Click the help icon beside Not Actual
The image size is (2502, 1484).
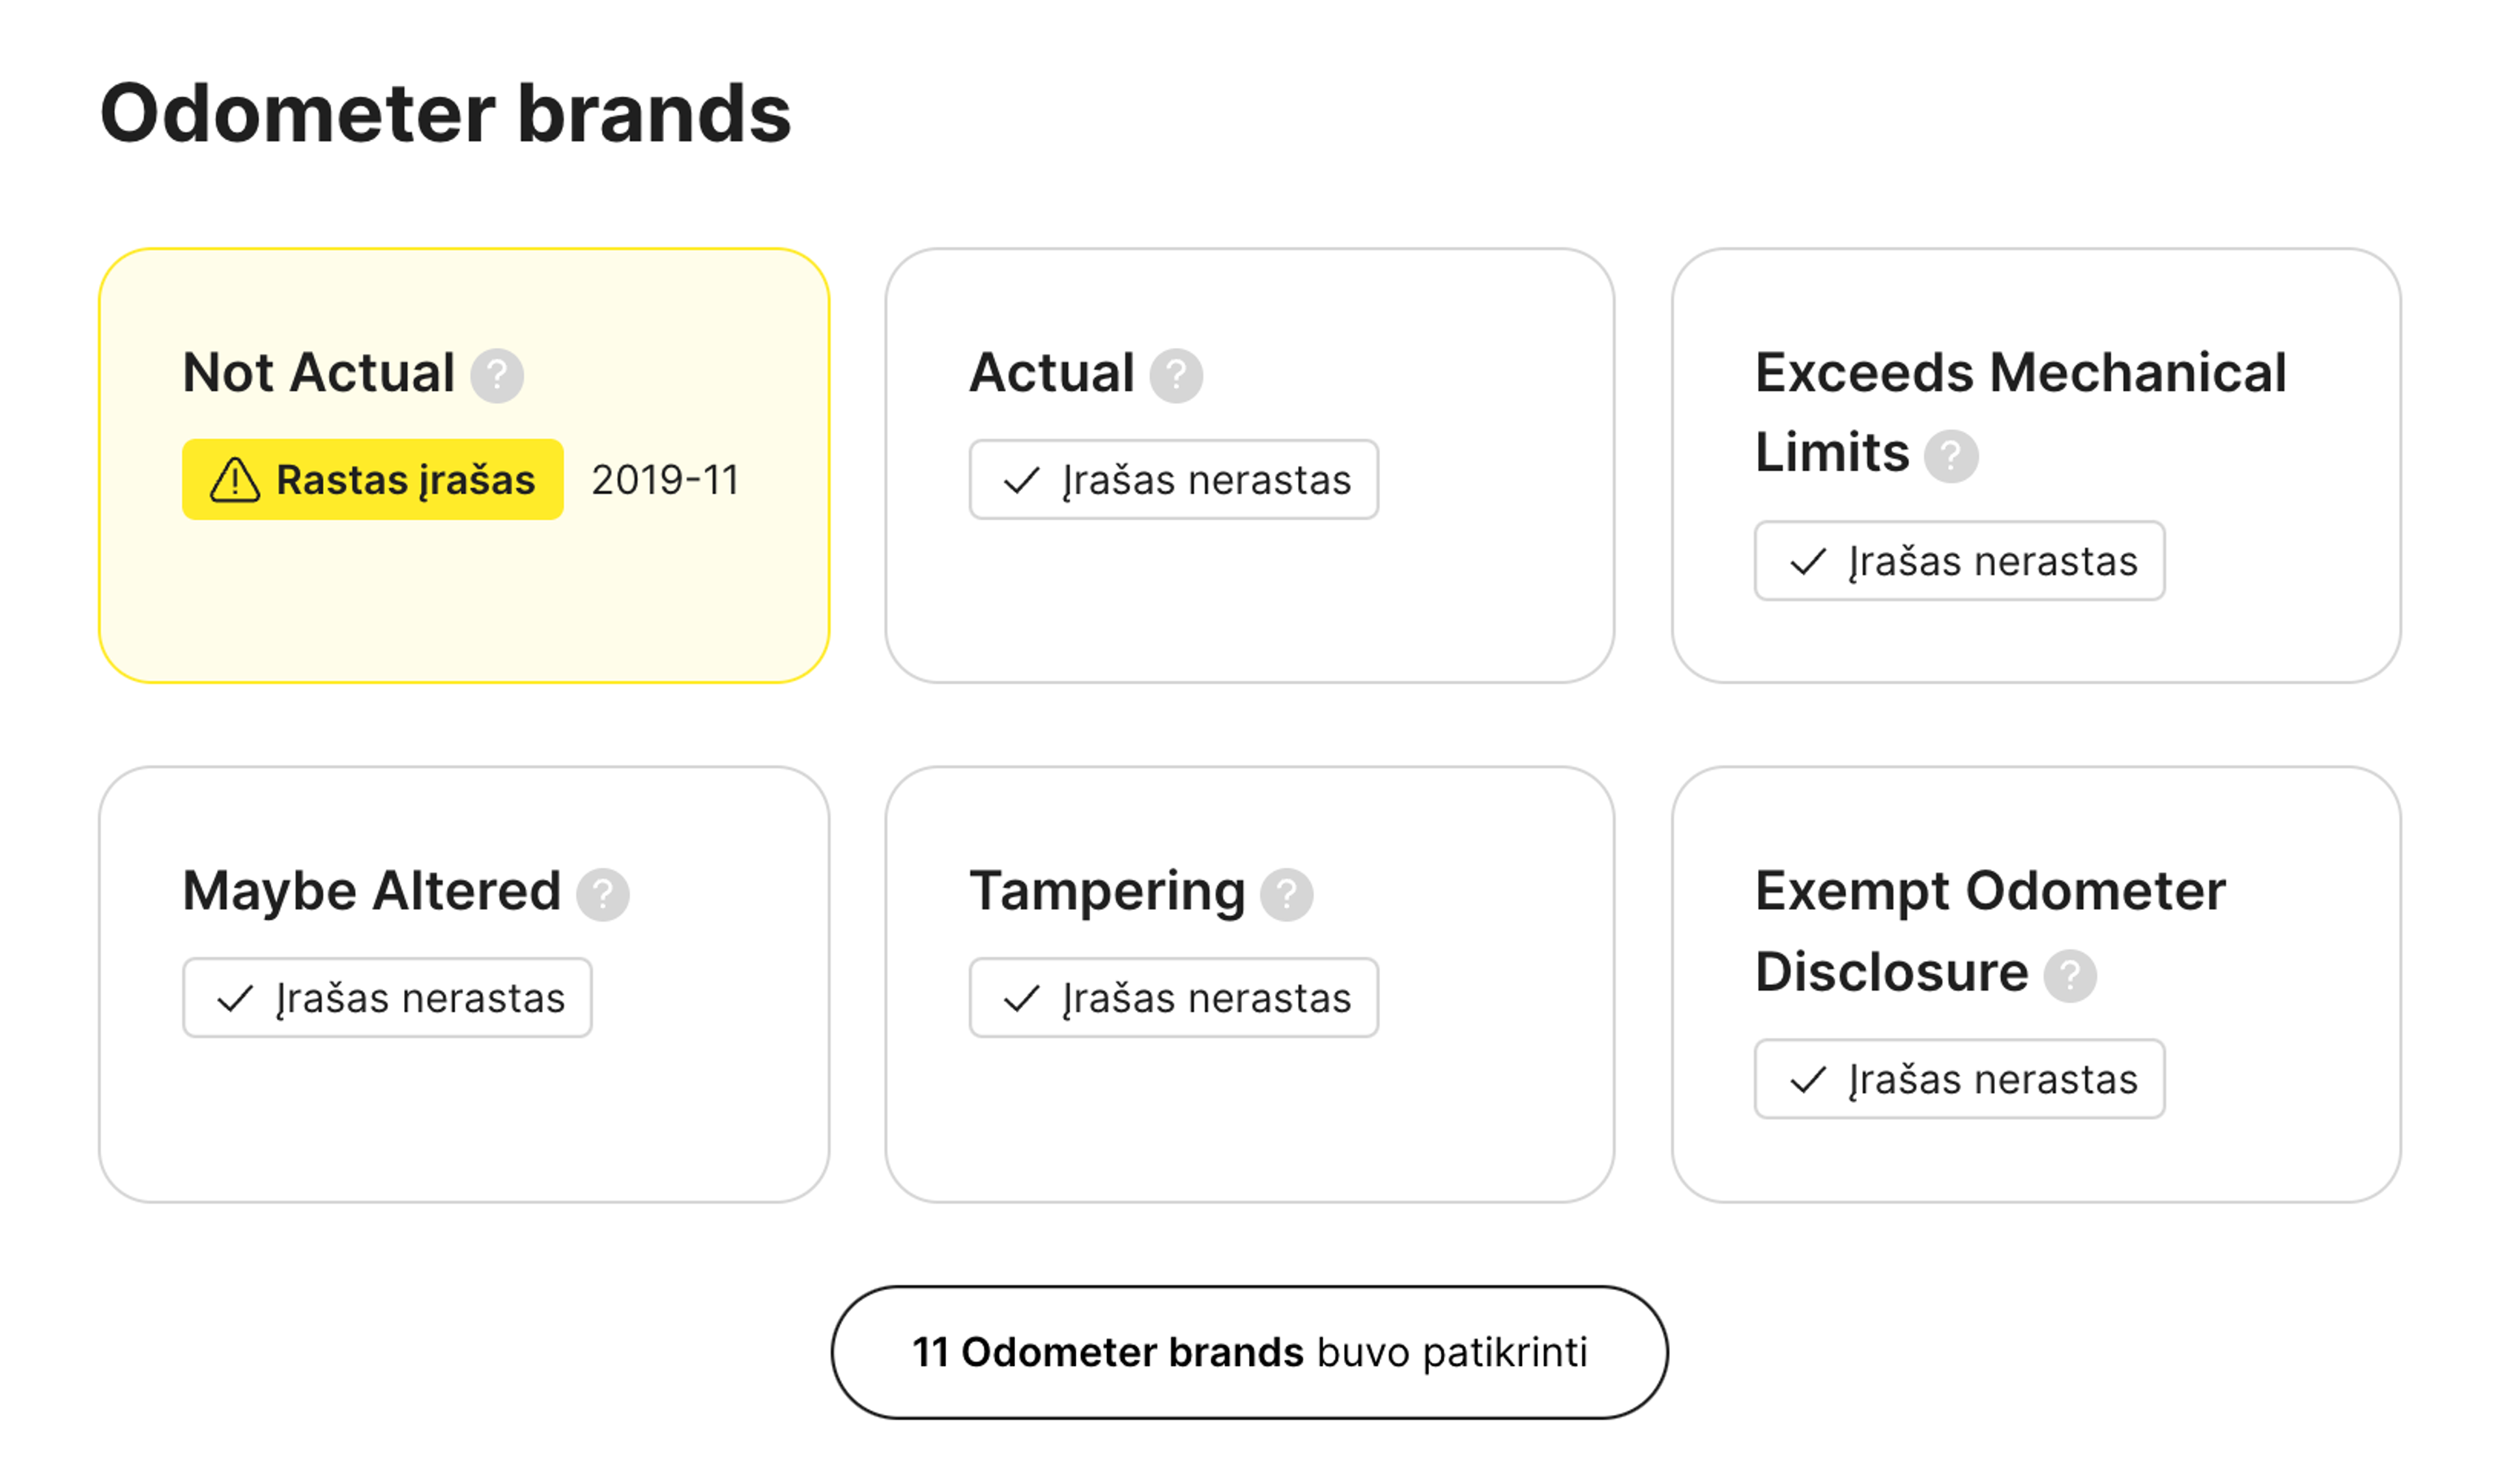[497, 376]
